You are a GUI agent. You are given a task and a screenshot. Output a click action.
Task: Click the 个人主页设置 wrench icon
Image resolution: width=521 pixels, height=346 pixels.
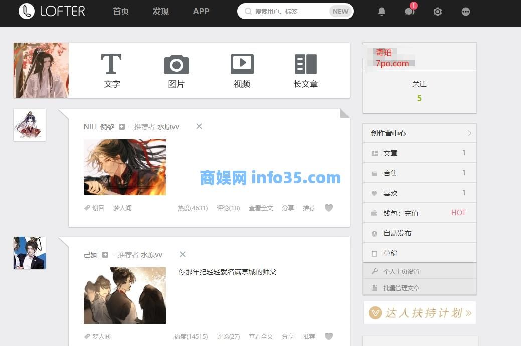point(375,271)
